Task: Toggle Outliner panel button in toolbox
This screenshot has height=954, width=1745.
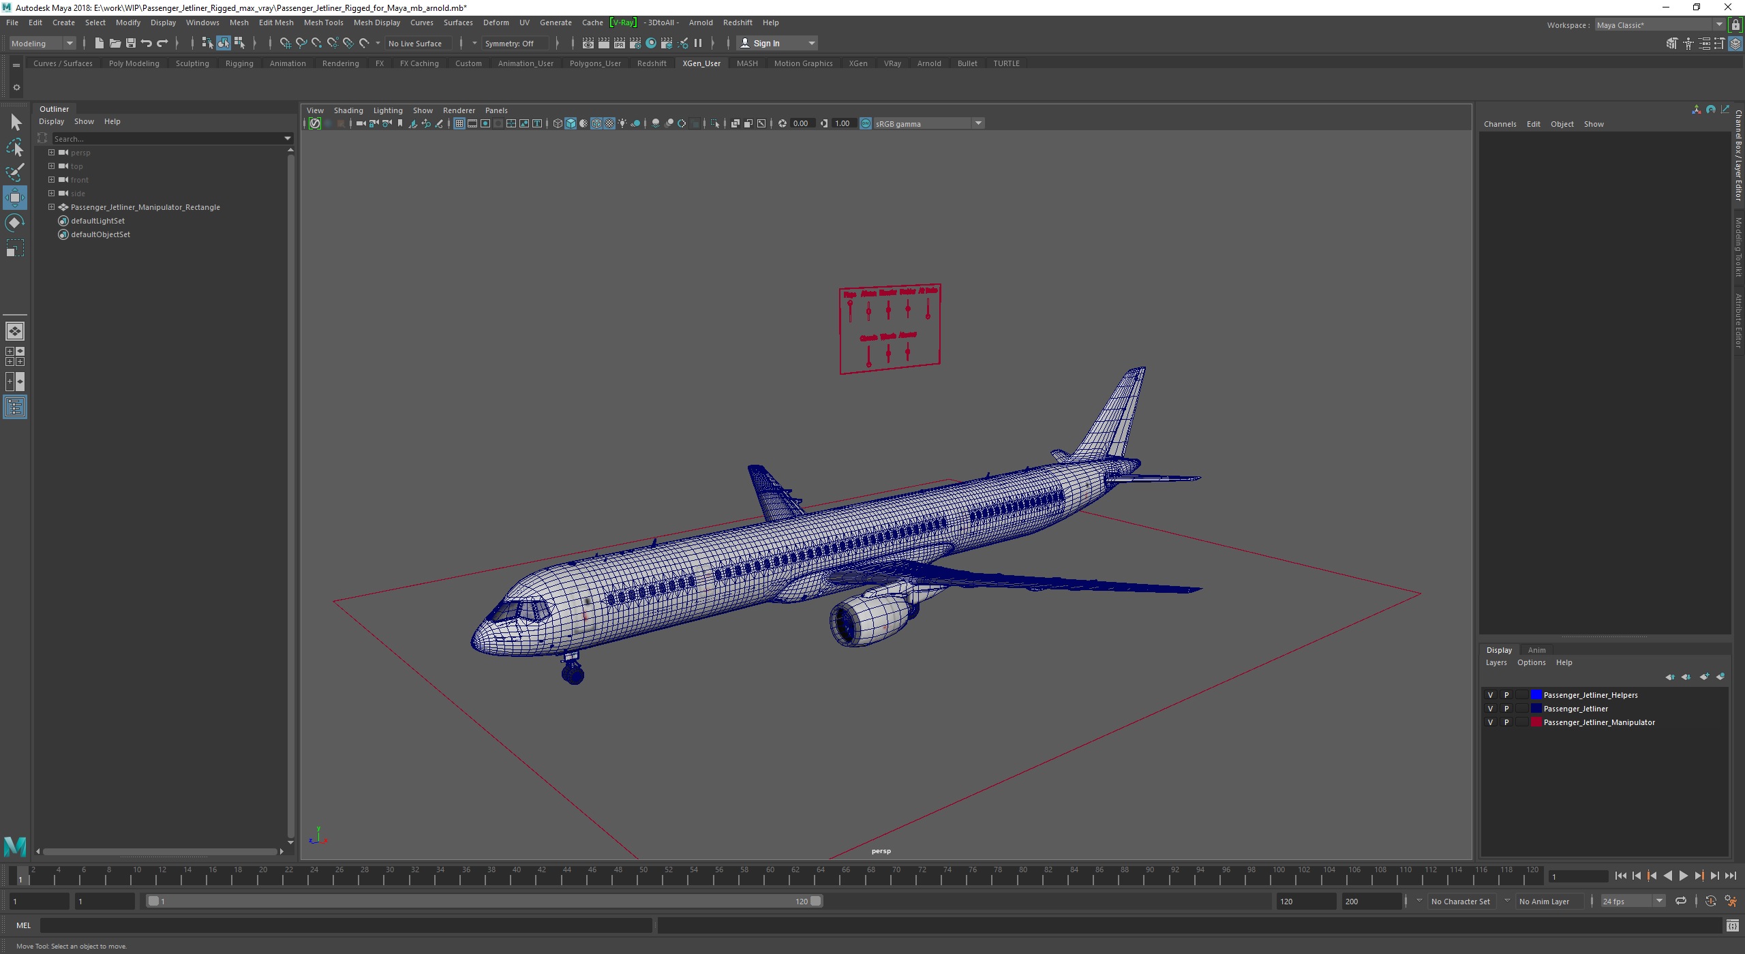Action: [15, 407]
